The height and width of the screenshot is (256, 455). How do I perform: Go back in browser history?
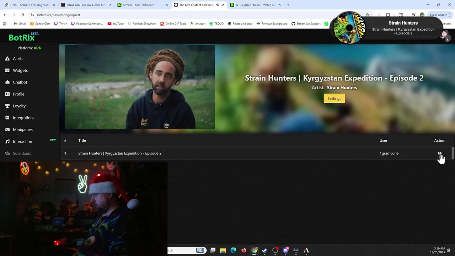[5, 15]
